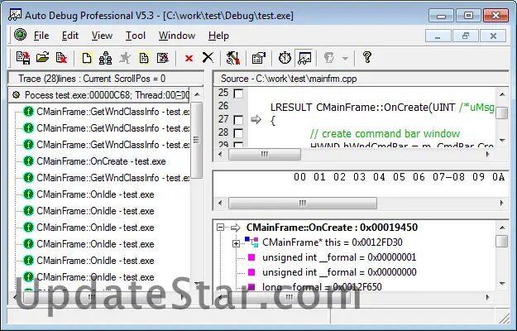This screenshot has width=517, height=331.
Task: Click the green app icon beside File menu
Action: point(20,34)
